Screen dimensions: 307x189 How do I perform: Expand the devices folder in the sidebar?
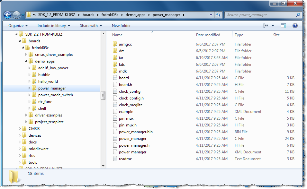20,135
